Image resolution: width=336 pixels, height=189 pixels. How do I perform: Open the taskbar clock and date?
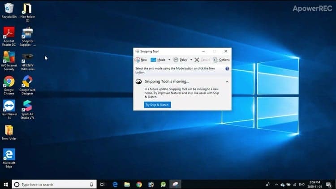[314, 185]
